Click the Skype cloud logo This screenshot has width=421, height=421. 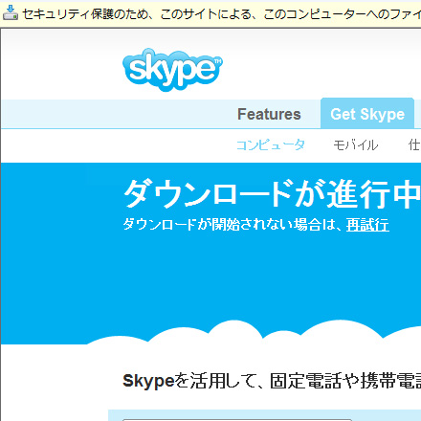coord(172,69)
